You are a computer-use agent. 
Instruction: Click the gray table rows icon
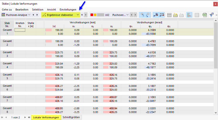tap(169, 15)
